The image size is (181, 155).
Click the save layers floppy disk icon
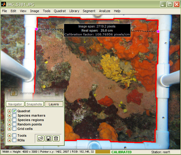[x=48, y=138]
